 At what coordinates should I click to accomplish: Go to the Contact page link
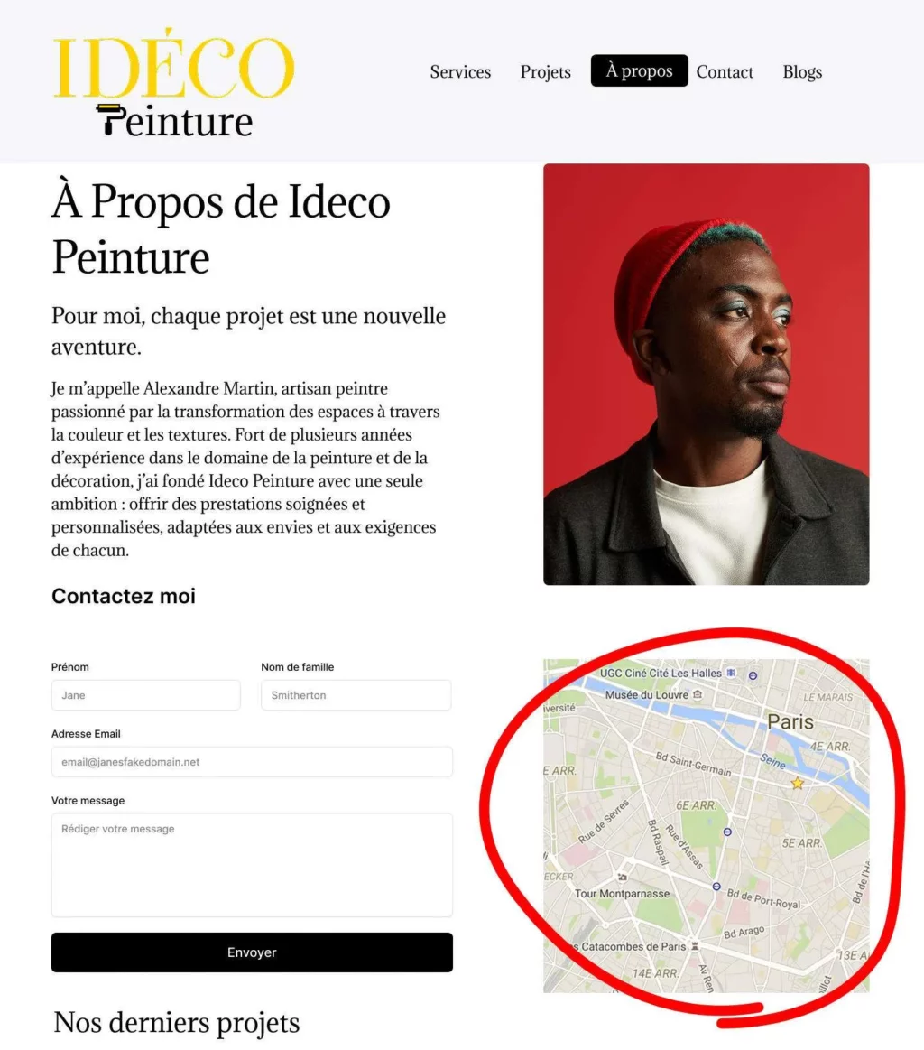tap(725, 71)
